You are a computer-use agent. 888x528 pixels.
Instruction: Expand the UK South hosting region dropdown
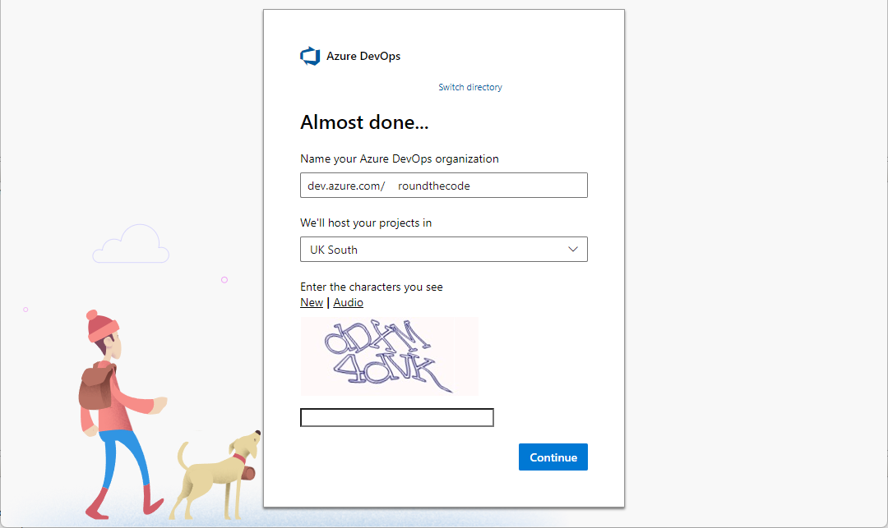(x=444, y=250)
